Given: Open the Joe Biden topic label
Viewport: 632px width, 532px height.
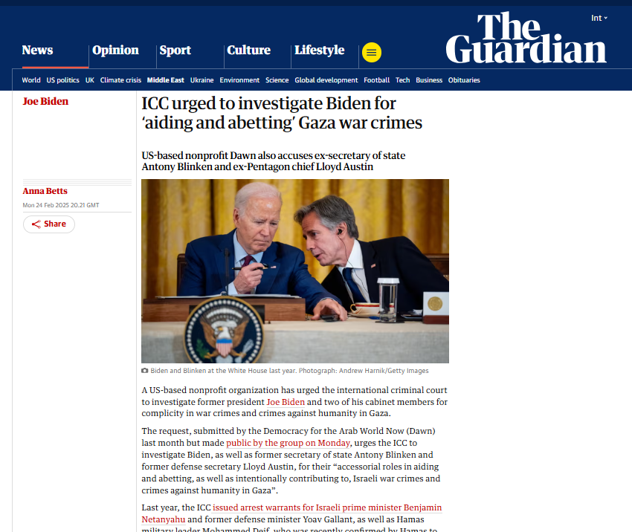Looking at the screenshot, I should tap(45, 102).
